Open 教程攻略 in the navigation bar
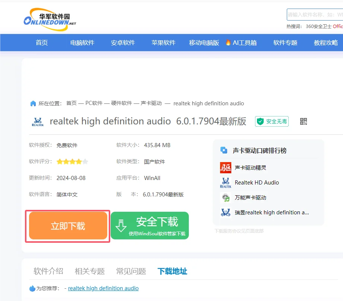 tap(326, 43)
